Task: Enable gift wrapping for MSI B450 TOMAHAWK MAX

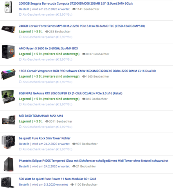Action: (20, 127)
